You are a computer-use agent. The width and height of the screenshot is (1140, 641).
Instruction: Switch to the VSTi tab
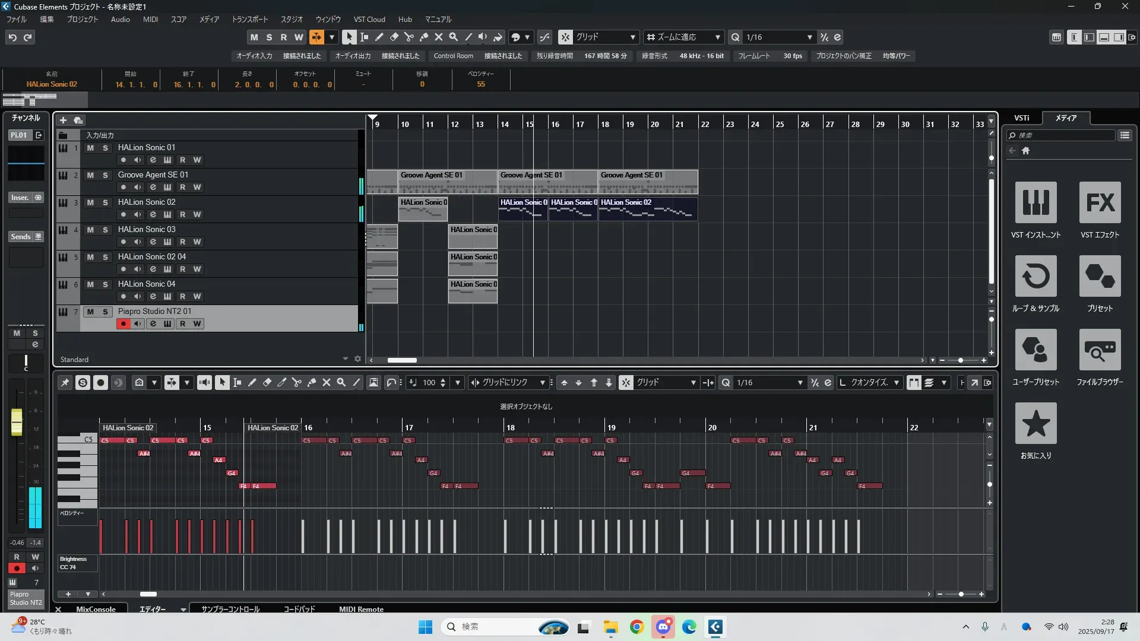point(1021,118)
